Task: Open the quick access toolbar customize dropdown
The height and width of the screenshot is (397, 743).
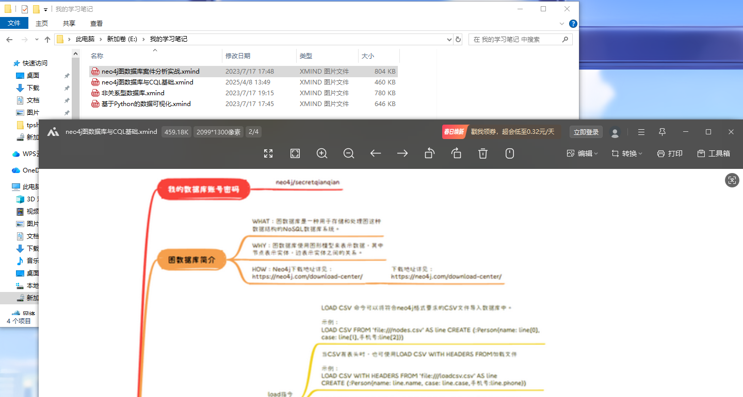Action: pos(46,9)
